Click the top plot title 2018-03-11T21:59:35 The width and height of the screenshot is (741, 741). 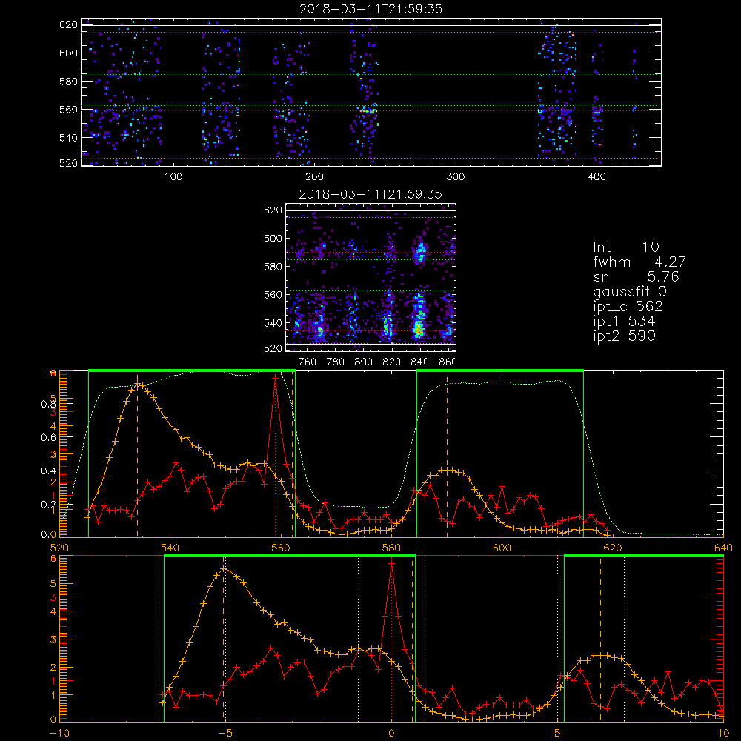(x=371, y=9)
